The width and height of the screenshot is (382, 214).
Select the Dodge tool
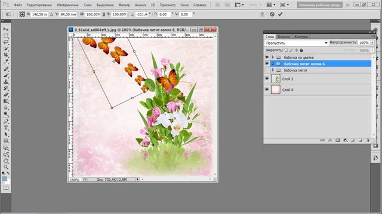point(6,114)
